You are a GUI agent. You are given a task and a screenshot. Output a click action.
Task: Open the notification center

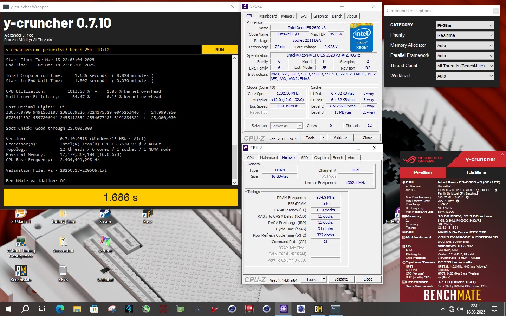click(494, 309)
